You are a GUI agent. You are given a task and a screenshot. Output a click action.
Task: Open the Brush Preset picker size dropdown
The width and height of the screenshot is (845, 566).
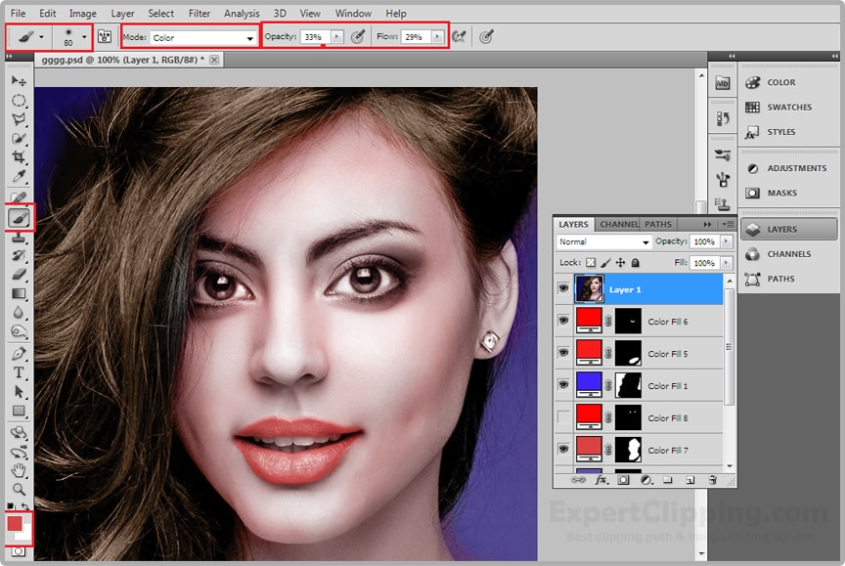(84, 37)
